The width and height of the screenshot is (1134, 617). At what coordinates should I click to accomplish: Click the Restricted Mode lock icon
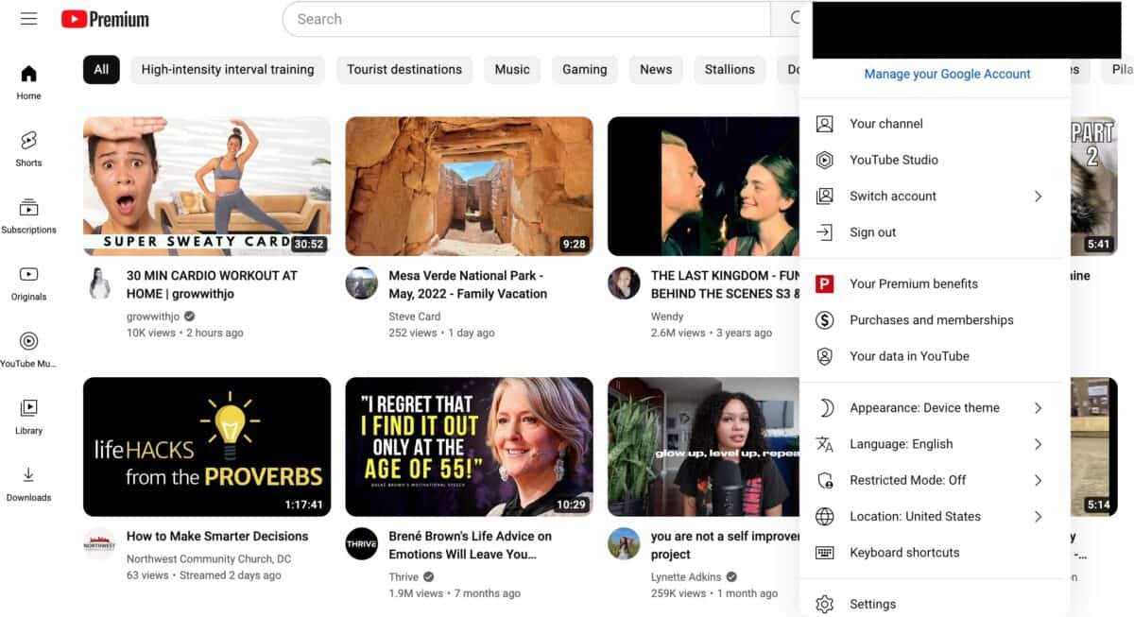tap(825, 480)
